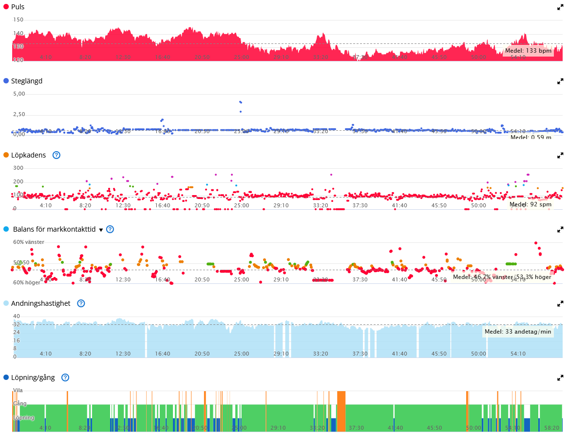568x437 pixels.
Task: Select the Andningshastighet chart title
Action: point(41,303)
